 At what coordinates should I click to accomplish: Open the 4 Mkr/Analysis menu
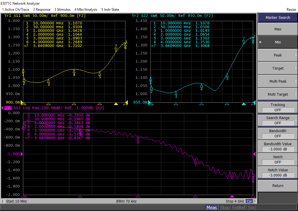(x=86, y=10)
